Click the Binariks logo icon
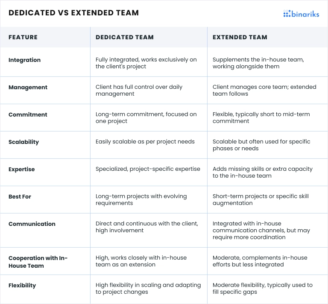328x304 pixels. pos(287,14)
